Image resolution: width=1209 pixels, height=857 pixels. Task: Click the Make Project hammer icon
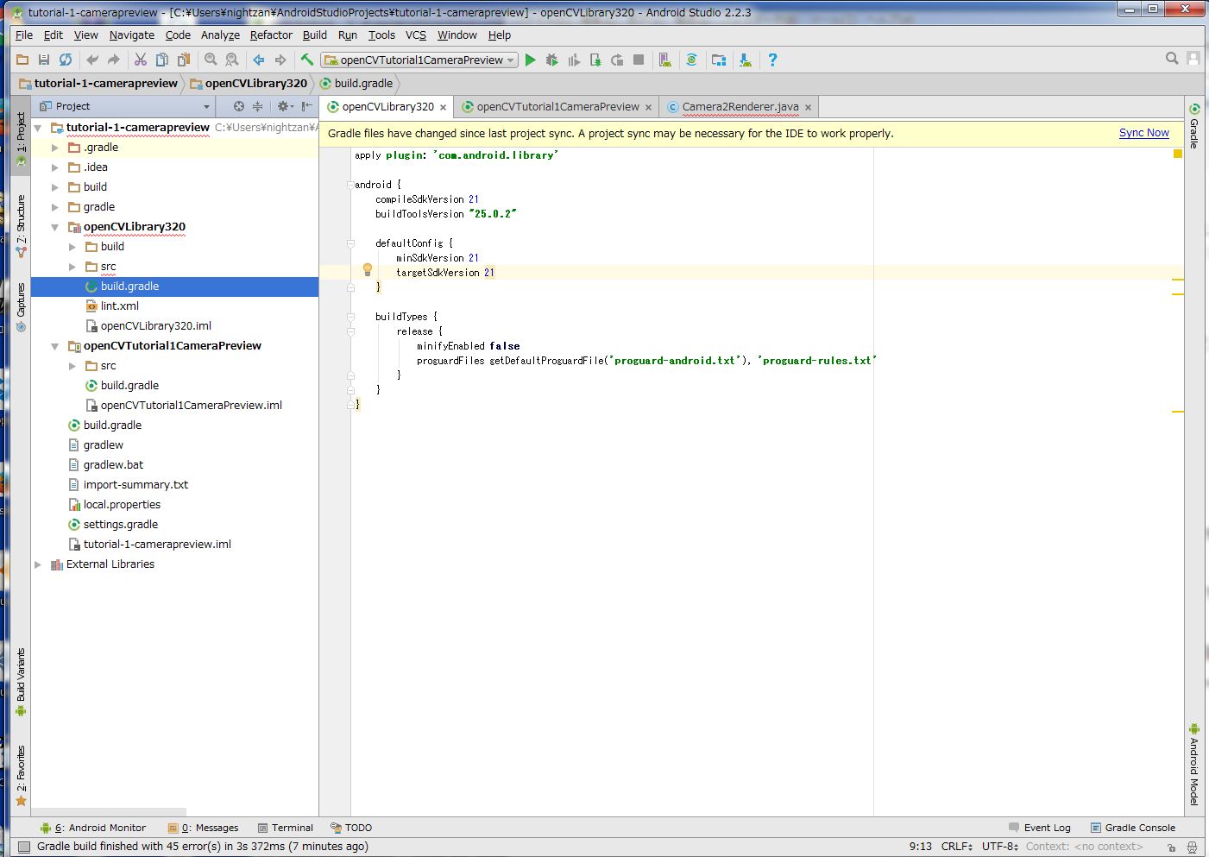pos(306,60)
